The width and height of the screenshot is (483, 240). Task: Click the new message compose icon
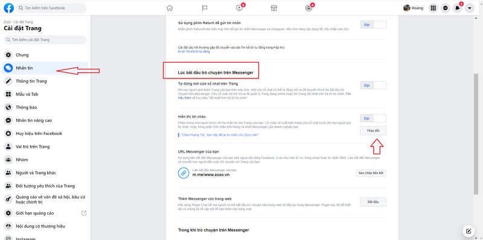(x=469, y=231)
